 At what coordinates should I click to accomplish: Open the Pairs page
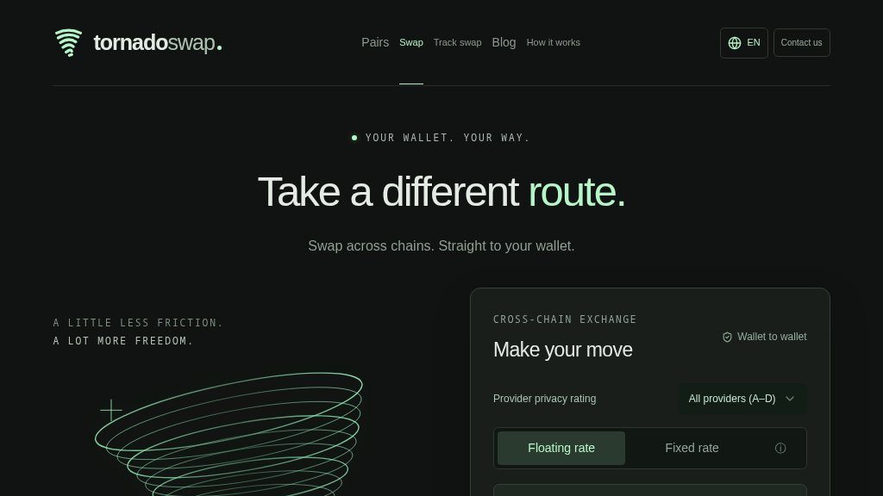[x=375, y=43]
